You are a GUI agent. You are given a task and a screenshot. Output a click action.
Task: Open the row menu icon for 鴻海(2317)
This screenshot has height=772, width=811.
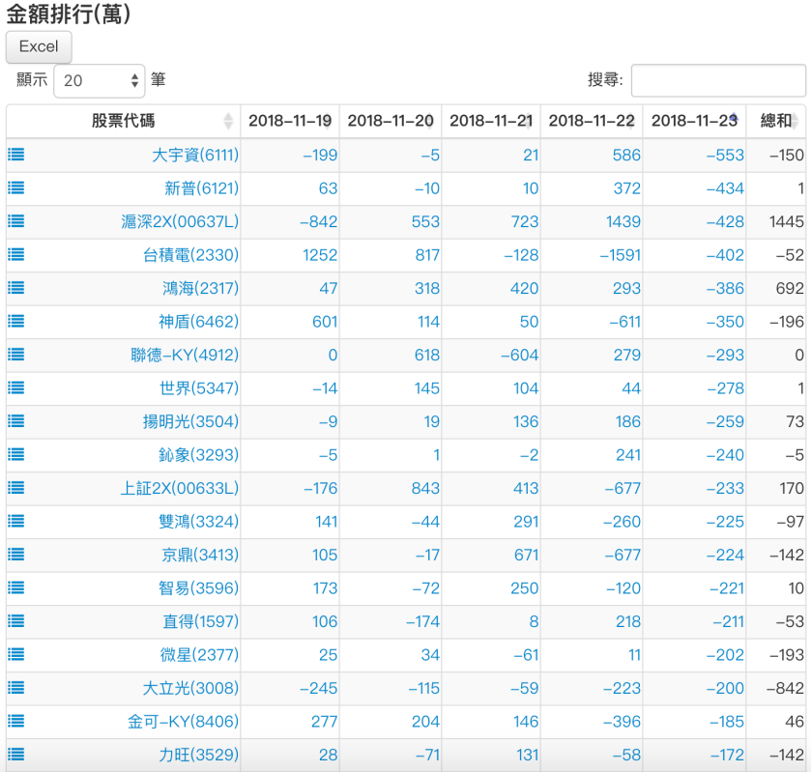point(15,288)
